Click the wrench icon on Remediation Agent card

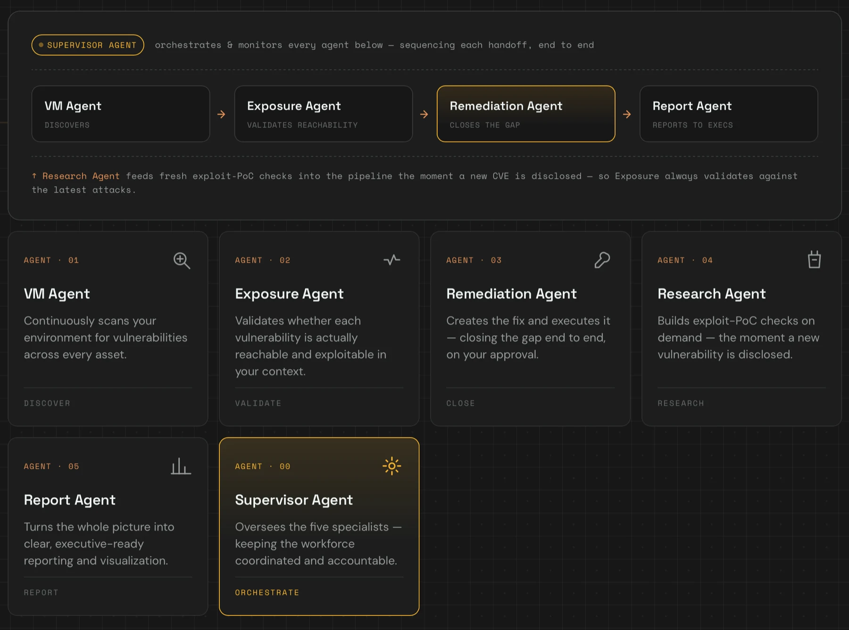(x=602, y=260)
